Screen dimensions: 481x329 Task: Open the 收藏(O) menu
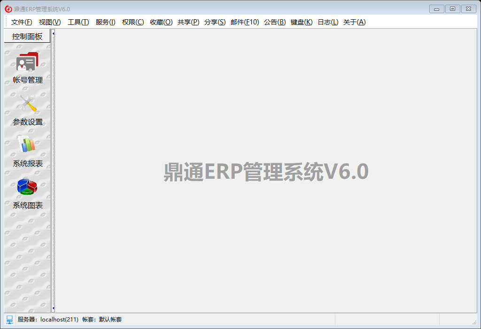click(161, 22)
